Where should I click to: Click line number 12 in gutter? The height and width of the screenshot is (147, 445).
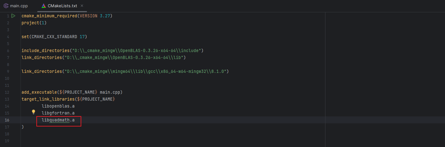coord(7,92)
